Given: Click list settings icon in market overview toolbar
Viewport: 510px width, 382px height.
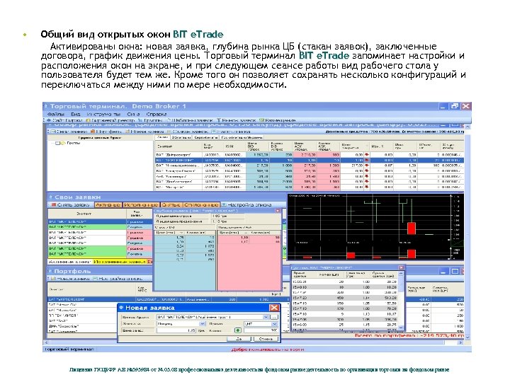Looking at the screenshot, I should (214, 132).
